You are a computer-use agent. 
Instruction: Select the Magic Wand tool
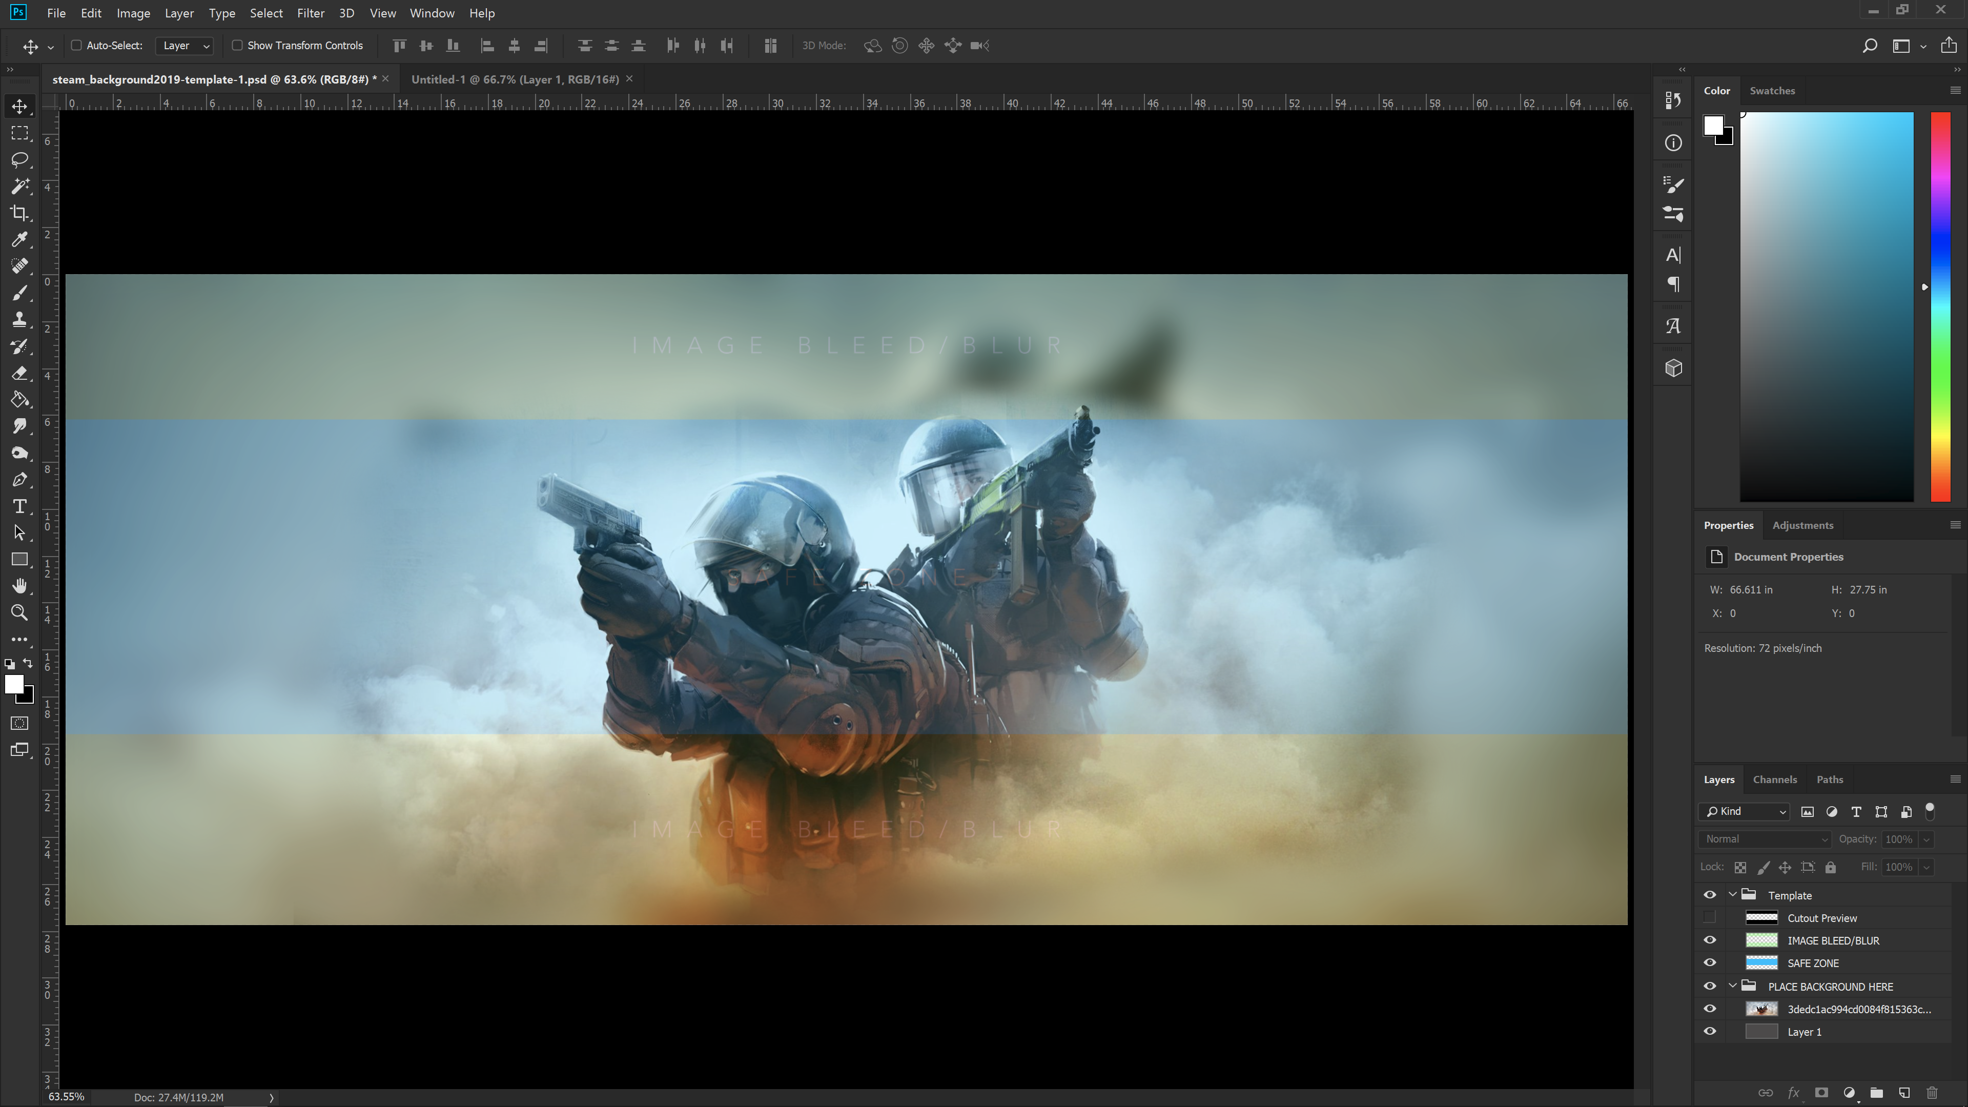pyautogui.click(x=20, y=187)
